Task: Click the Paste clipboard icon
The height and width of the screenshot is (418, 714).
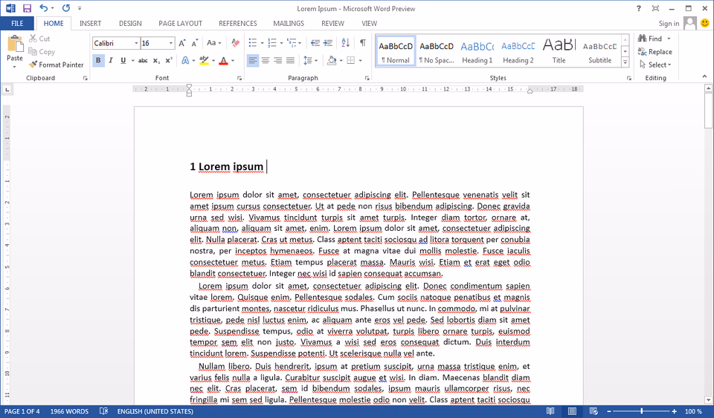Action: click(x=15, y=44)
